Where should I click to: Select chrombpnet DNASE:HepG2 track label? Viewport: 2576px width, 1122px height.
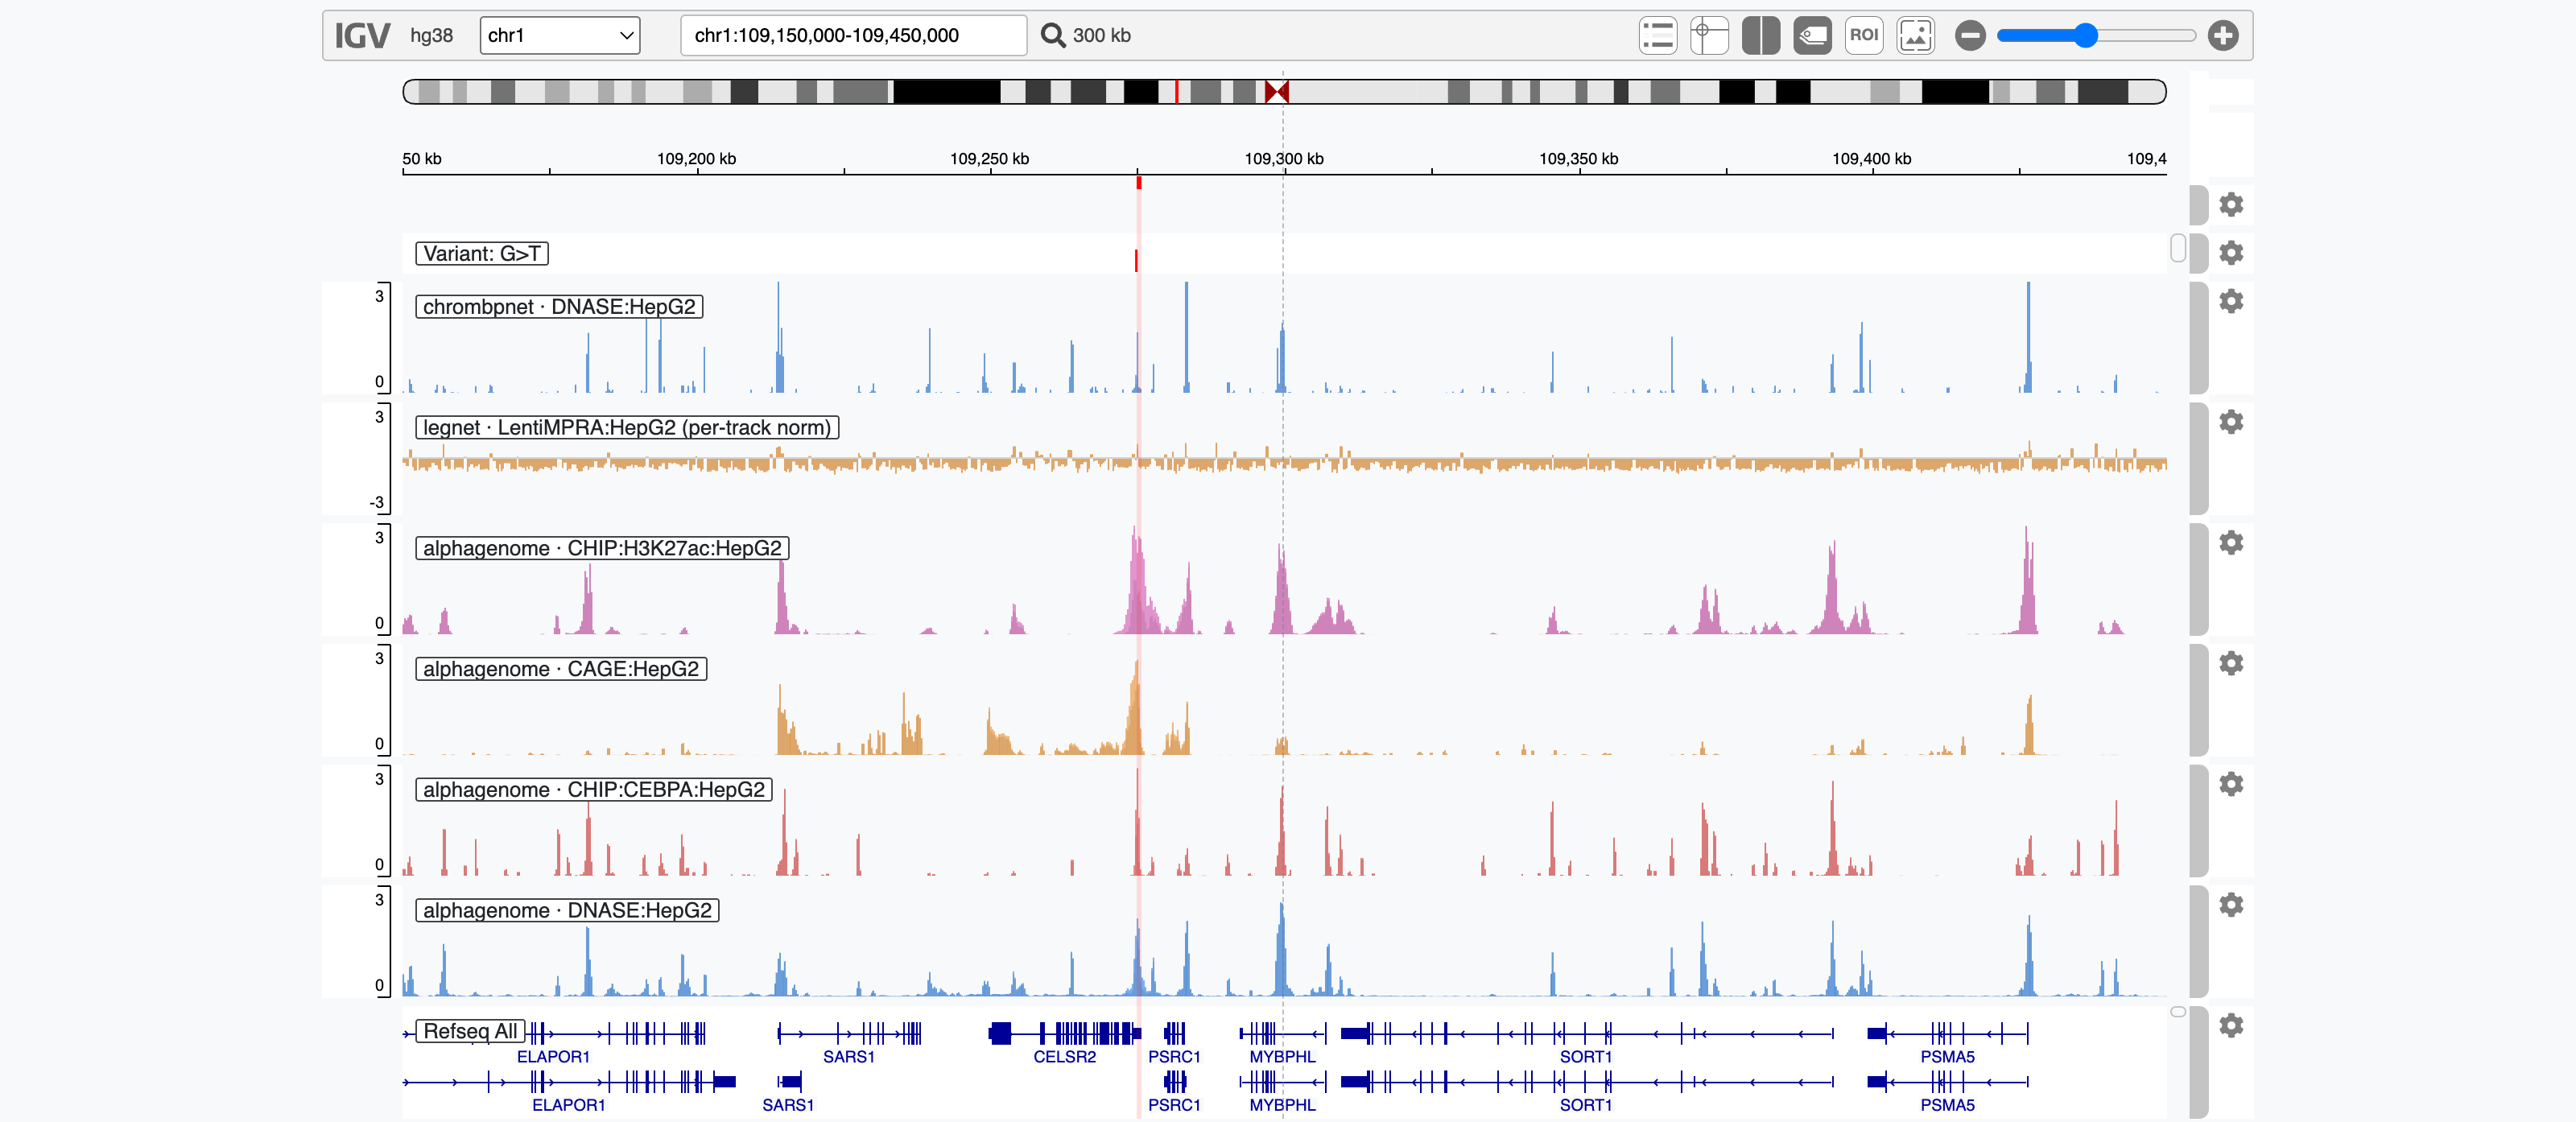point(559,306)
